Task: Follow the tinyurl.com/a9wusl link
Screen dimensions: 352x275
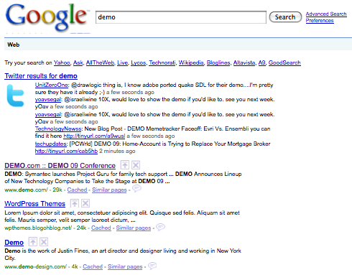Action: 94,136
